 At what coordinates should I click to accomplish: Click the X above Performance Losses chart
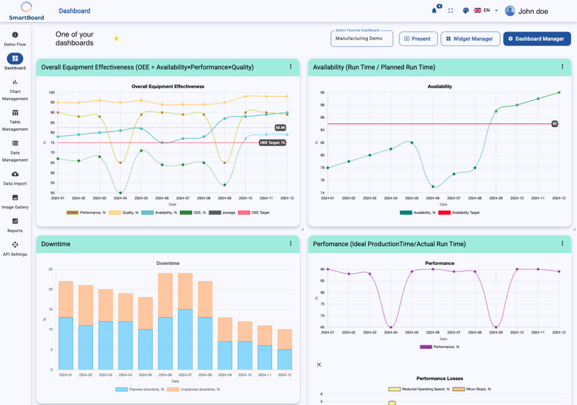pyautogui.click(x=319, y=364)
